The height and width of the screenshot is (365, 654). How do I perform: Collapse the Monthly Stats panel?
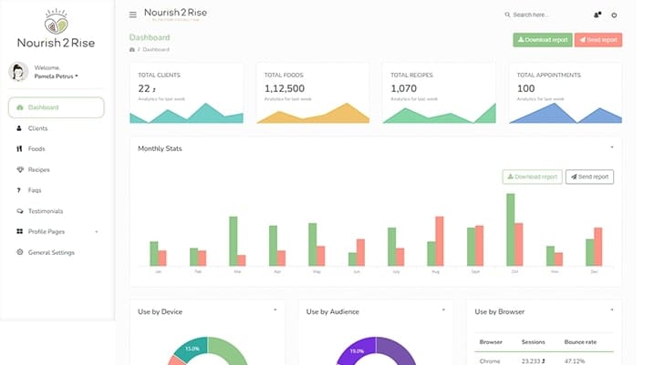pyautogui.click(x=612, y=147)
